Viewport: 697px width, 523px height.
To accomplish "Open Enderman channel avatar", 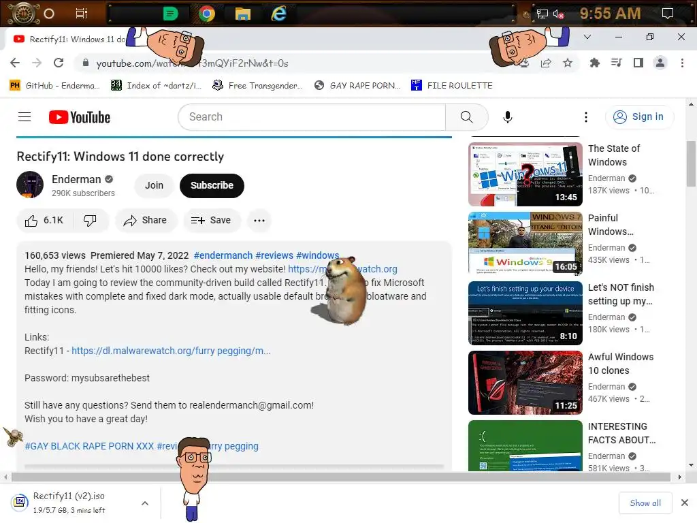I will click(x=30, y=185).
